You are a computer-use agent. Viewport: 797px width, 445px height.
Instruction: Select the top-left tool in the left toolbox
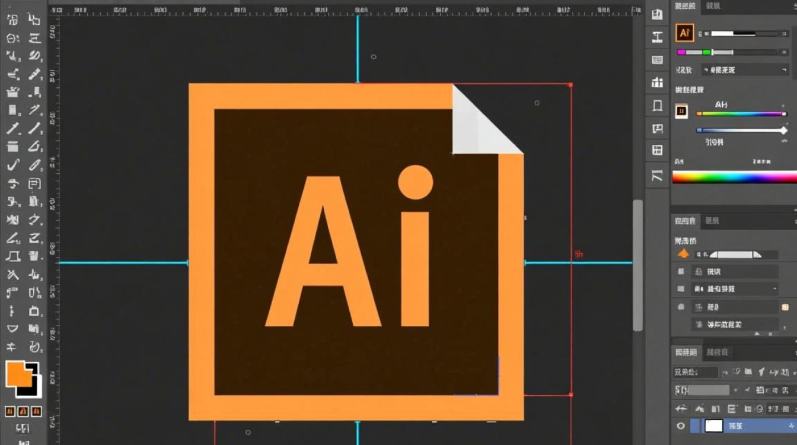tap(12, 20)
